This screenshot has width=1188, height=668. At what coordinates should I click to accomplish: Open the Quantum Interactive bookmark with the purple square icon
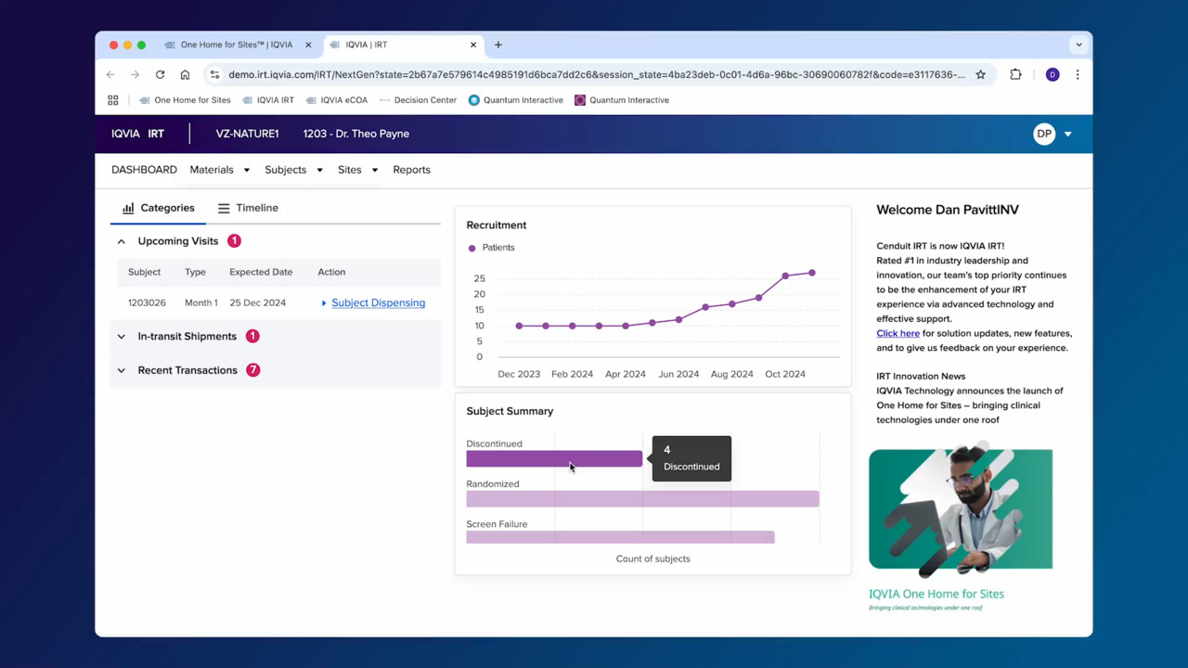[x=622, y=100]
